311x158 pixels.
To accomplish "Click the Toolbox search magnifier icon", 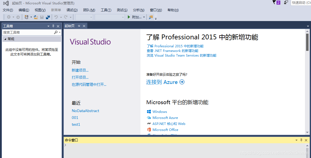I will pyautogui.click(x=56, y=32).
